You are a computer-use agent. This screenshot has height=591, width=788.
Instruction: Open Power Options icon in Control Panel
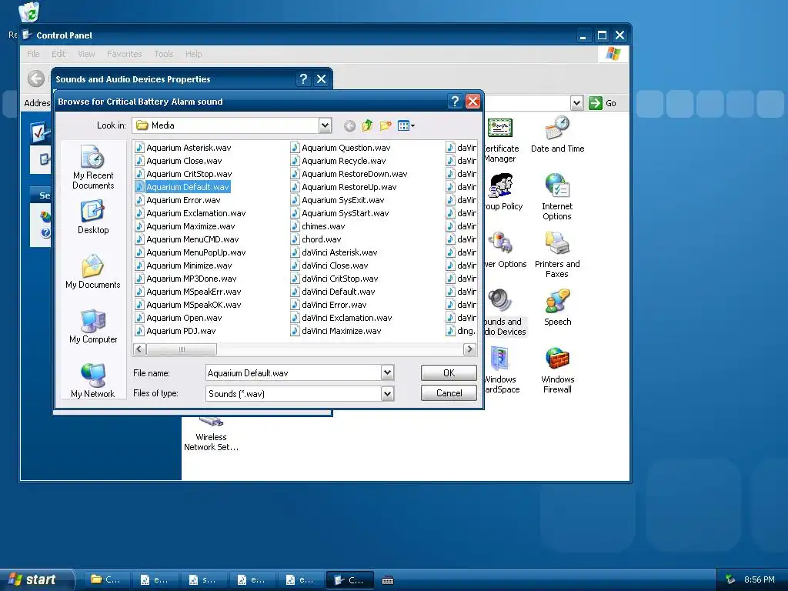click(504, 250)
